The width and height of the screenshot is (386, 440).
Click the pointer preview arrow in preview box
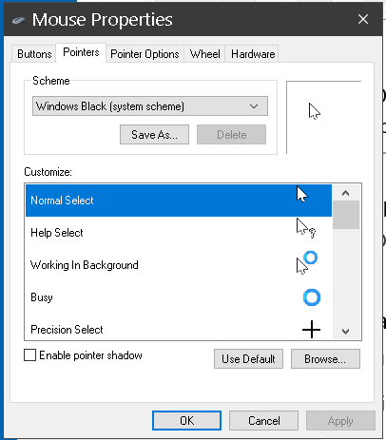(x=315, y=111)
